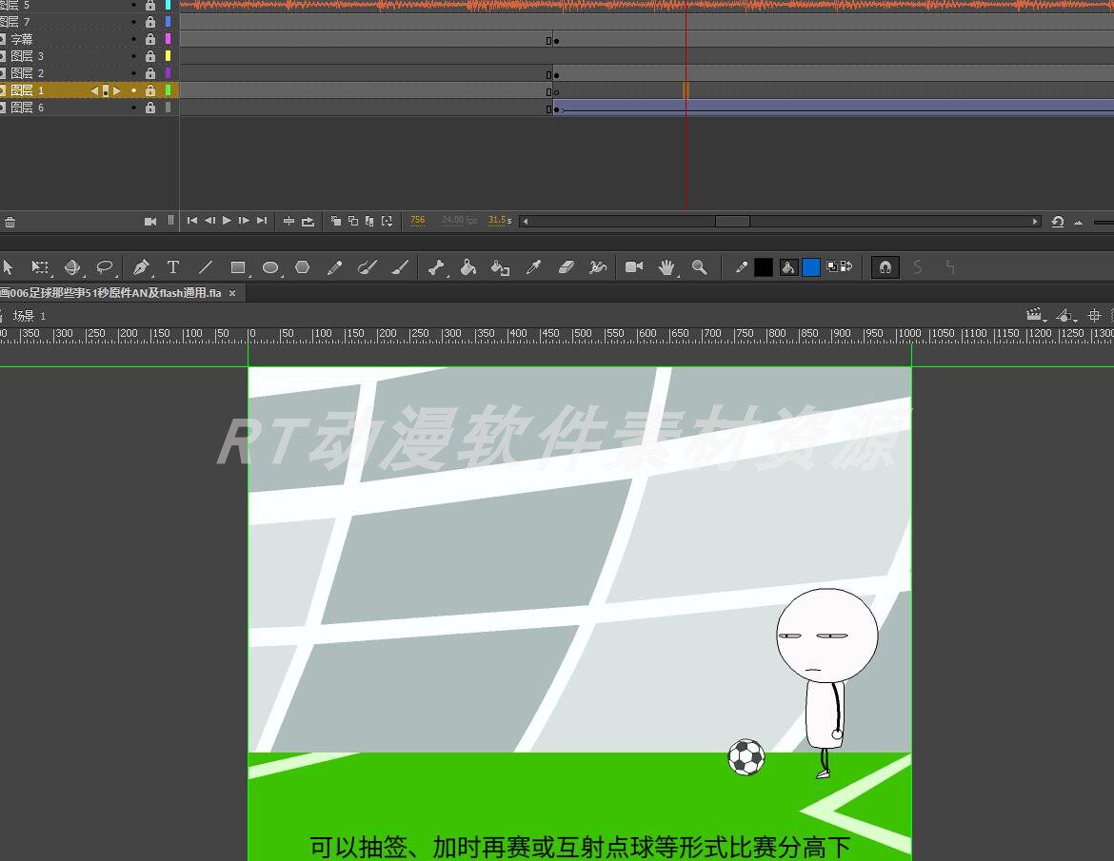
Task: Click blue fill color swatch
Action: click(810, 267)
